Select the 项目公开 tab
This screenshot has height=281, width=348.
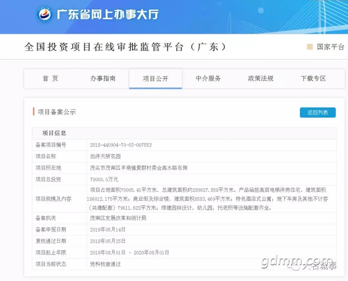[x=156, y=79]
